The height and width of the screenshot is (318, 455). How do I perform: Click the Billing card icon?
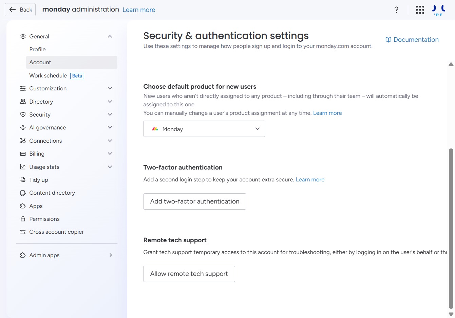pyautogui.click(x=23, y=154)
